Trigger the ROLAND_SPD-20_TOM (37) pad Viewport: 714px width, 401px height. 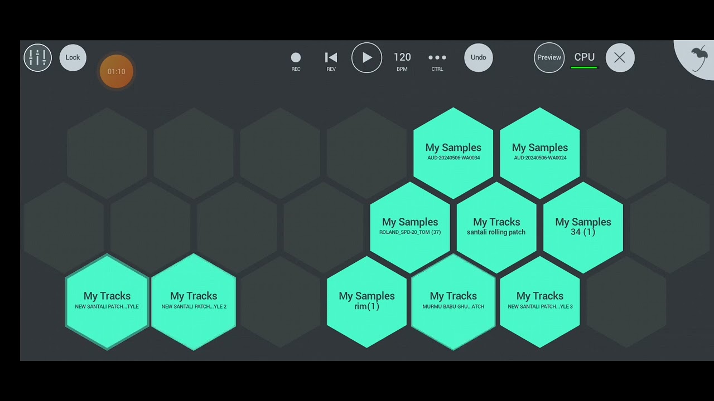(x=410, y=227)
